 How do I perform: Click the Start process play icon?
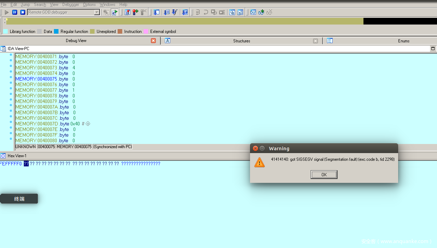tap(7, 12)
